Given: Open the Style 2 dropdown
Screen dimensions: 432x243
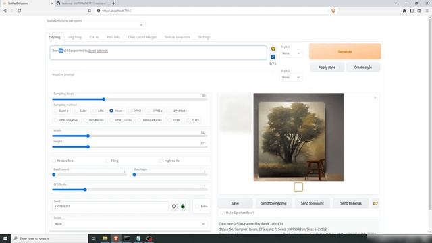Looking at the screenshot, I should 291,78.
